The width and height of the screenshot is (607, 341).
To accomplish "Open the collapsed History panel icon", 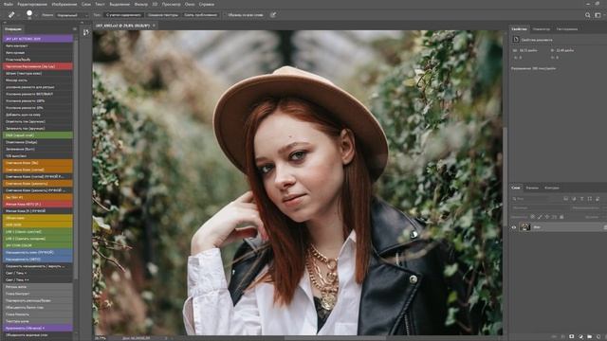I will [x=86, y=32].
